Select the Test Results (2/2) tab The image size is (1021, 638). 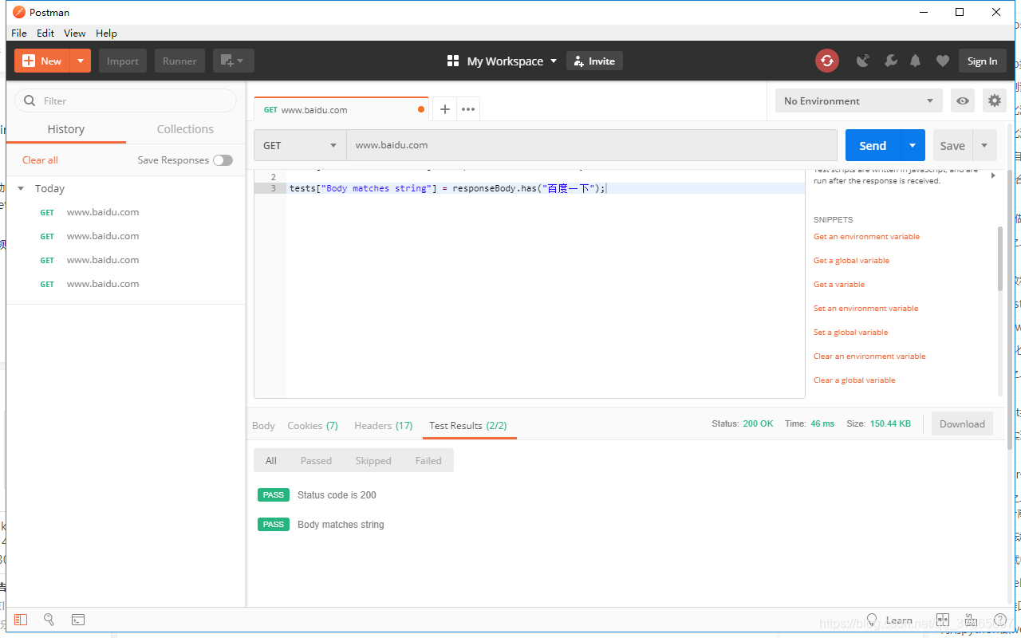click(x=468, y=425)
